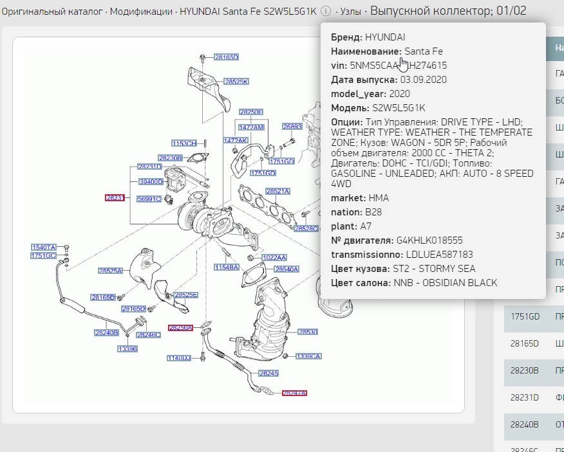Click red part label 28250A in diagram
564x452 pixels.
[x=180, y=328]
